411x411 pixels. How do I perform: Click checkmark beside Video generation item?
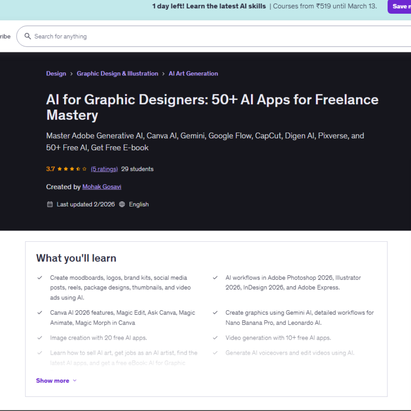point(215,338)
